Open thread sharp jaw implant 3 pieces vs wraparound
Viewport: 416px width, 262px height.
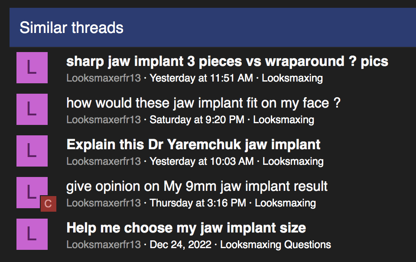pyautogui.click(x=227, y=62)
